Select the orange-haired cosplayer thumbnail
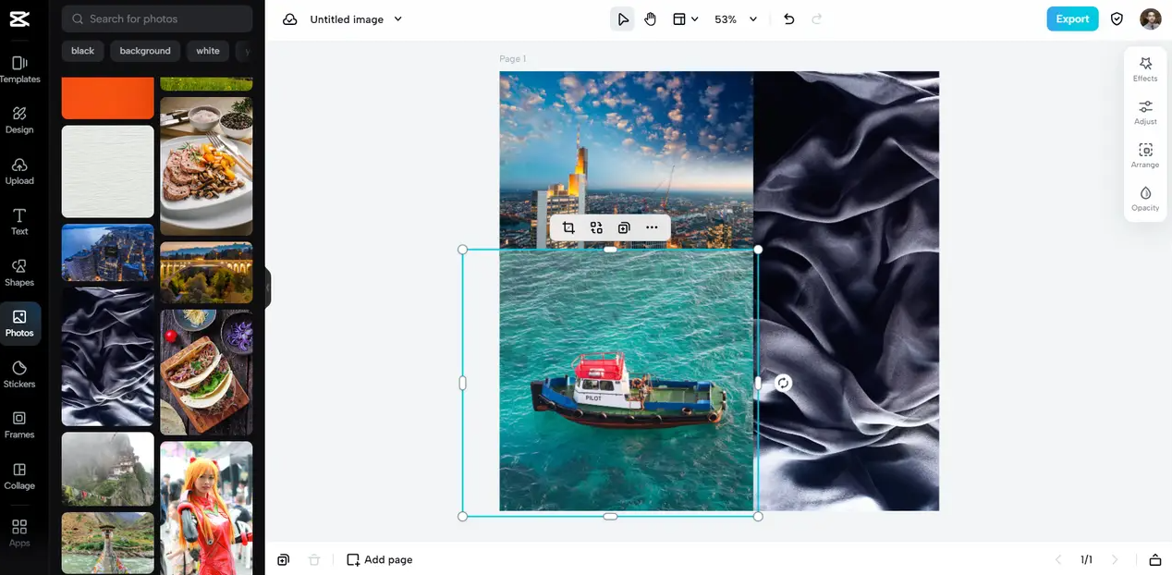The height and width of the screenshot is (575, 1172). 206,508
